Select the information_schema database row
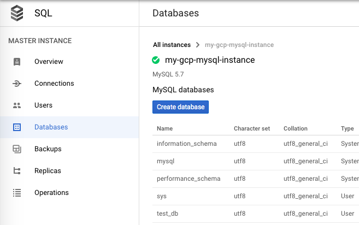 [x=256, y=144]
